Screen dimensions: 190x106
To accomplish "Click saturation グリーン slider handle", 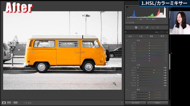I will point(138,75).
